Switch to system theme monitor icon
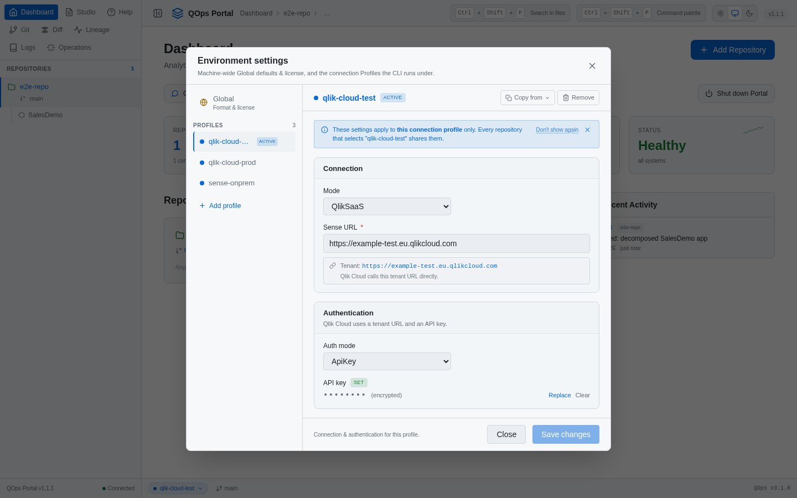Screen dimensions: 797x498 pyautogui.click(x=735, y=13)
